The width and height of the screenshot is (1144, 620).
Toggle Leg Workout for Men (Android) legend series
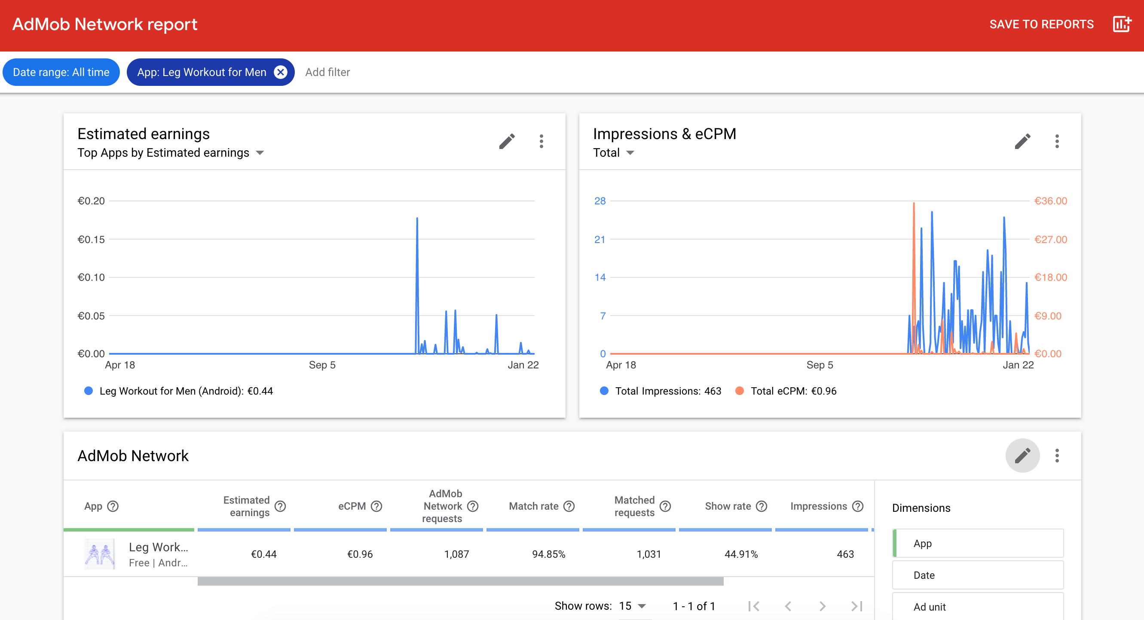(x=178, y=391)
